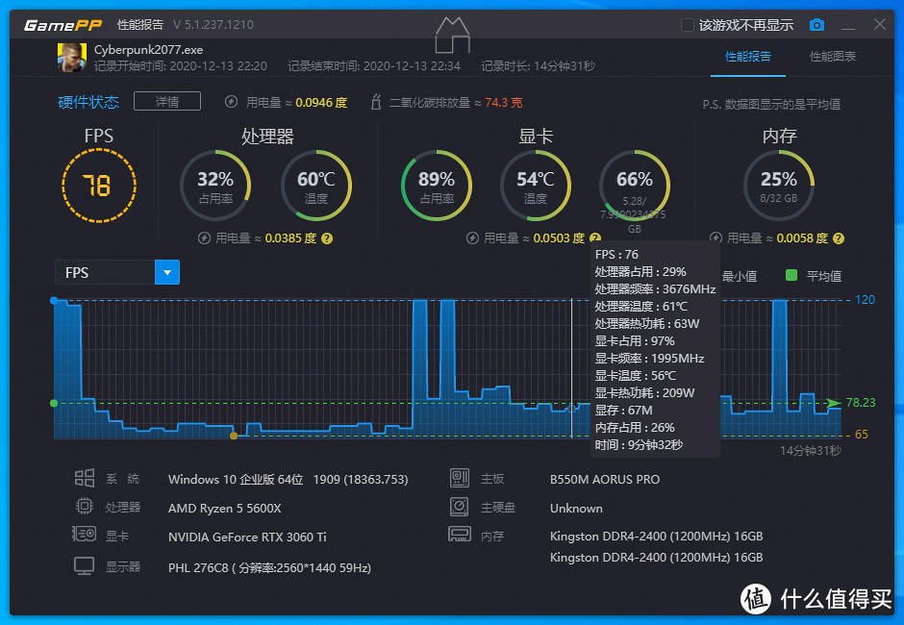Toggle the 平均值 green legend box

[x=791, y=276]
